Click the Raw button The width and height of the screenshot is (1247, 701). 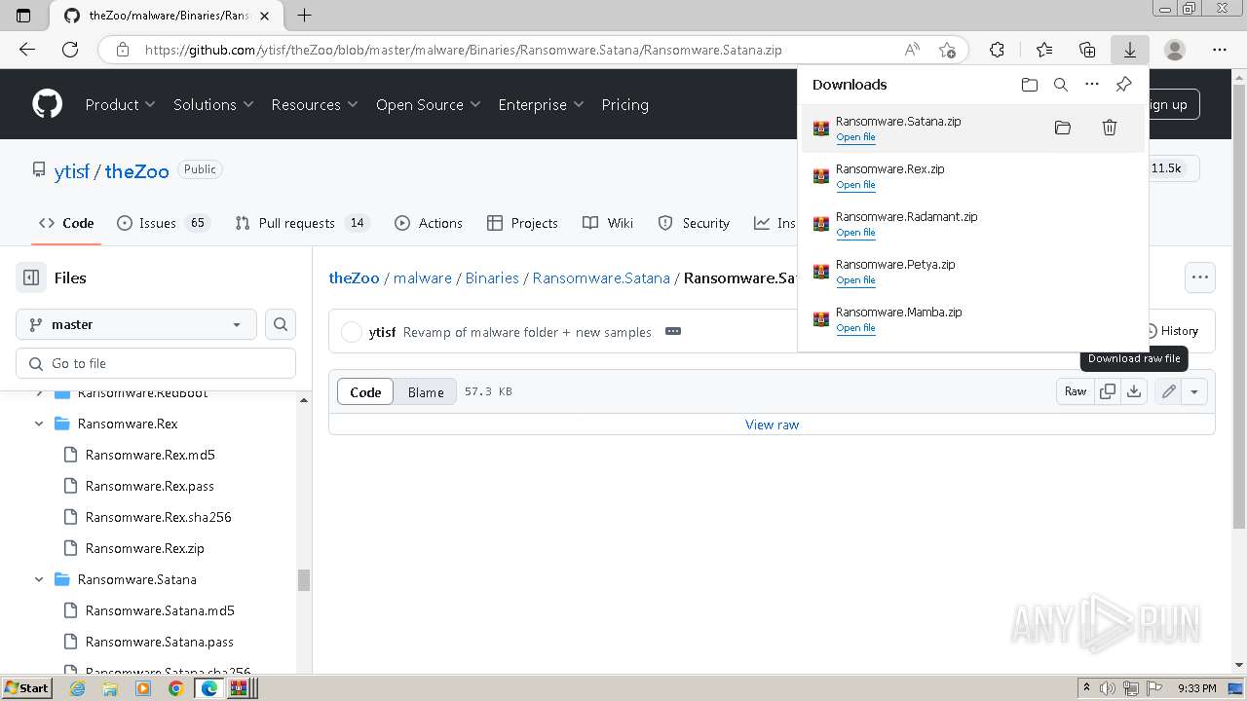tap(1076, 391)
